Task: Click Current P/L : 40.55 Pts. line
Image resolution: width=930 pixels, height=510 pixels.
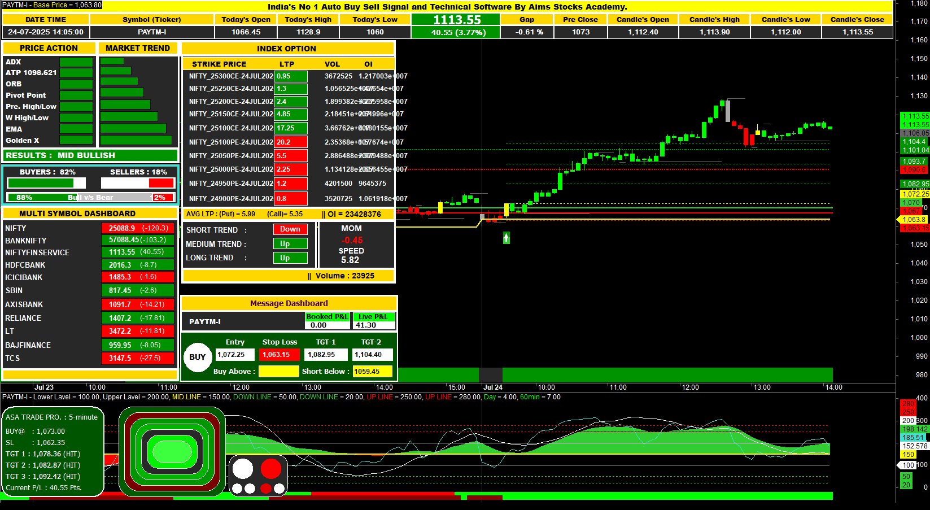Action: [x=43, y=488]
